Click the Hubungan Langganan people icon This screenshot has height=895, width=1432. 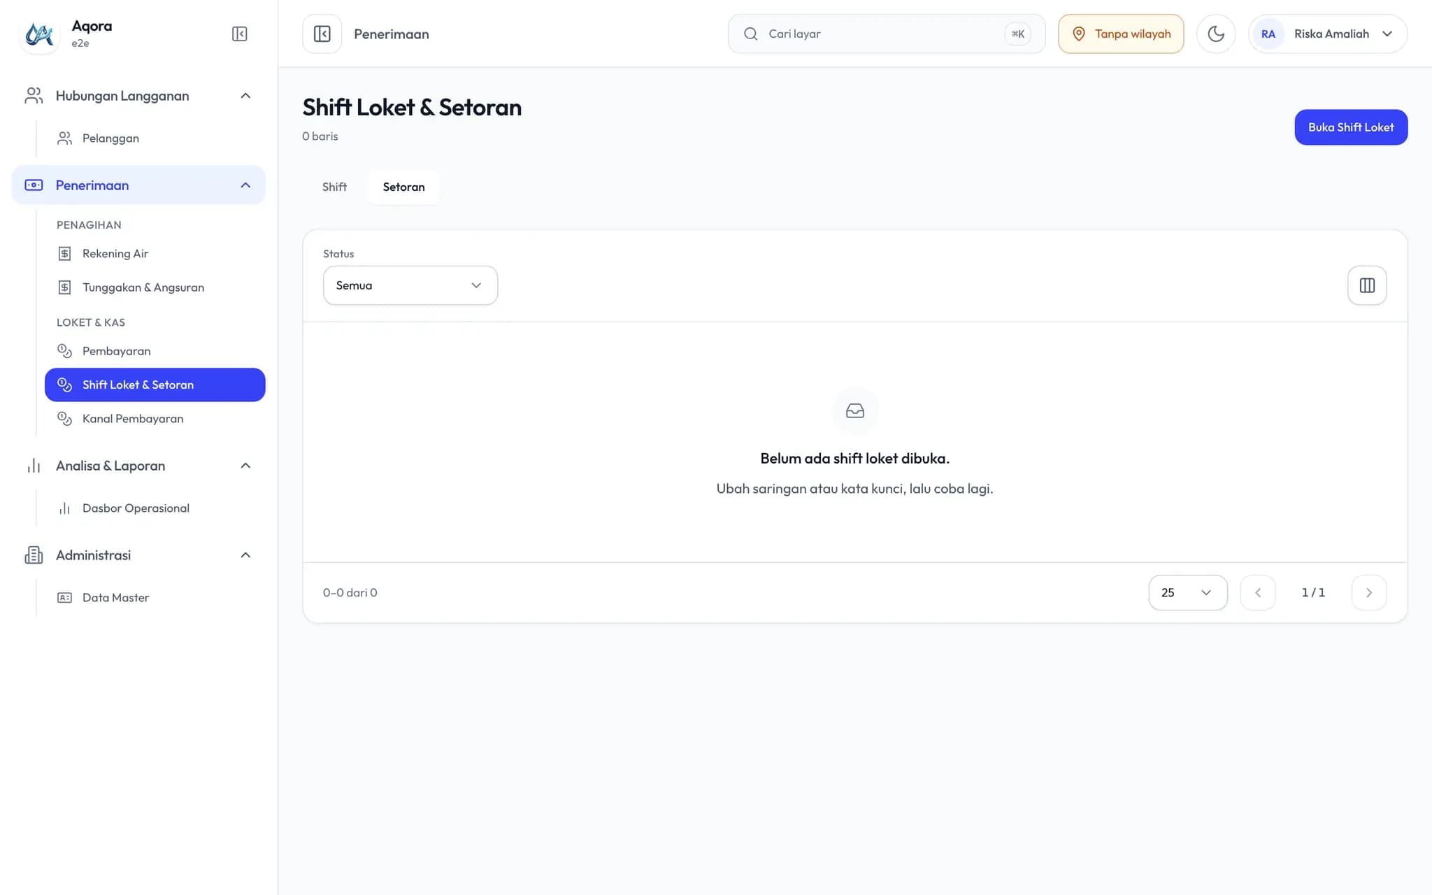(34, 96)
